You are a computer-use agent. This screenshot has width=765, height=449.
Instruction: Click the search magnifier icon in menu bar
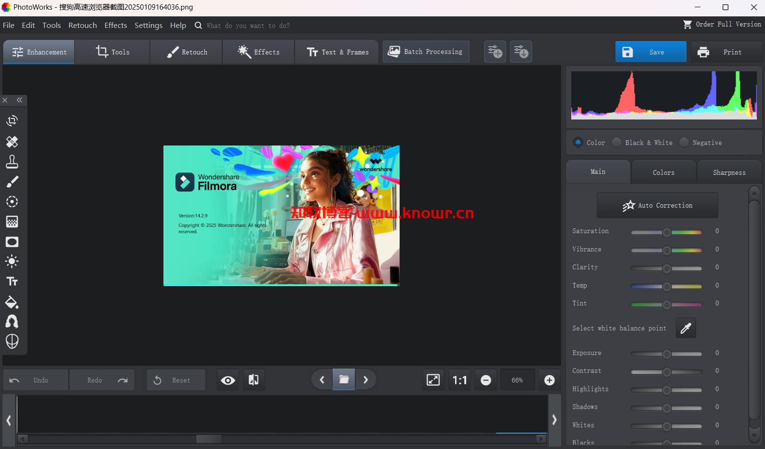[x=198, y=26]
